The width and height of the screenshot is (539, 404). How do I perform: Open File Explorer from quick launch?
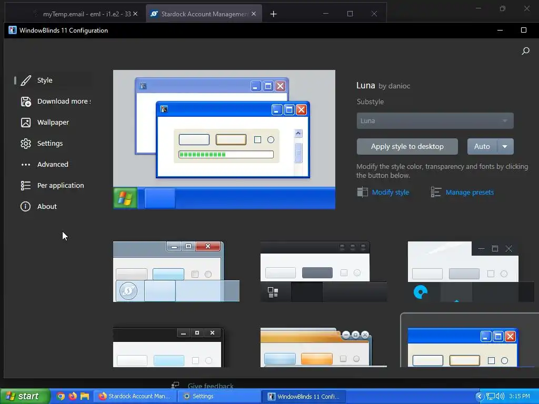pos(85,396)
